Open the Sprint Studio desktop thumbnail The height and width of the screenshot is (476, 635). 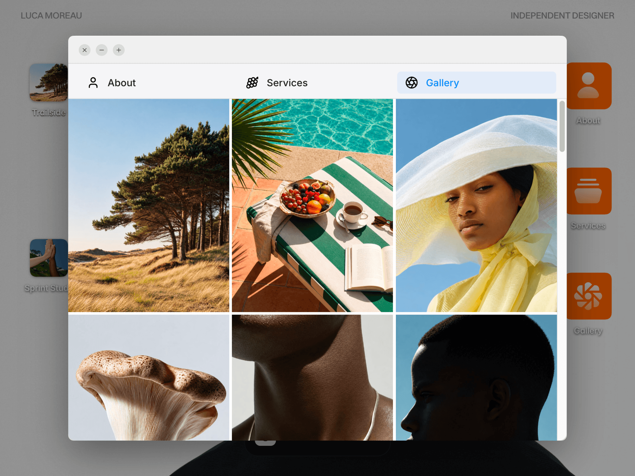coord(49,258)
